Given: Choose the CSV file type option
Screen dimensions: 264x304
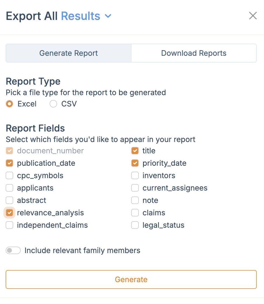Looking at the screenshot, I should click(x=53, y=104).
